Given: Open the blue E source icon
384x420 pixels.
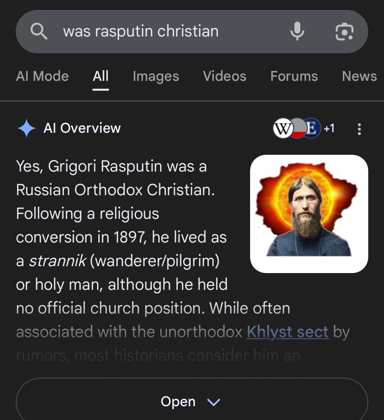Looking at the screenshot, I should pos(313,128).
